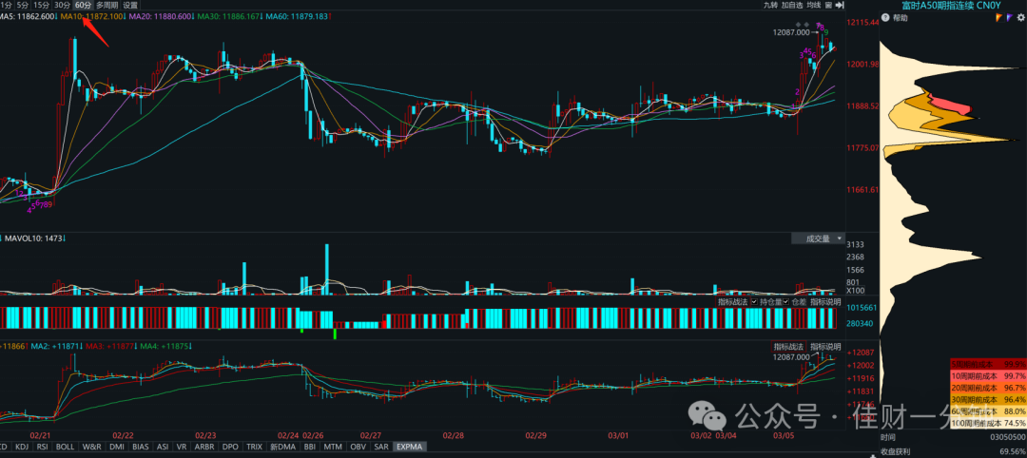Select the BOLL indicator tab
This screenshot has width=1027, height=458.
point(65,447)
